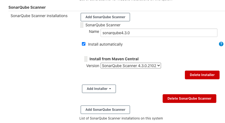This screenshot has height=123, width=225.
Task: Click the red Delete Installer button
Action: point(202,75)
